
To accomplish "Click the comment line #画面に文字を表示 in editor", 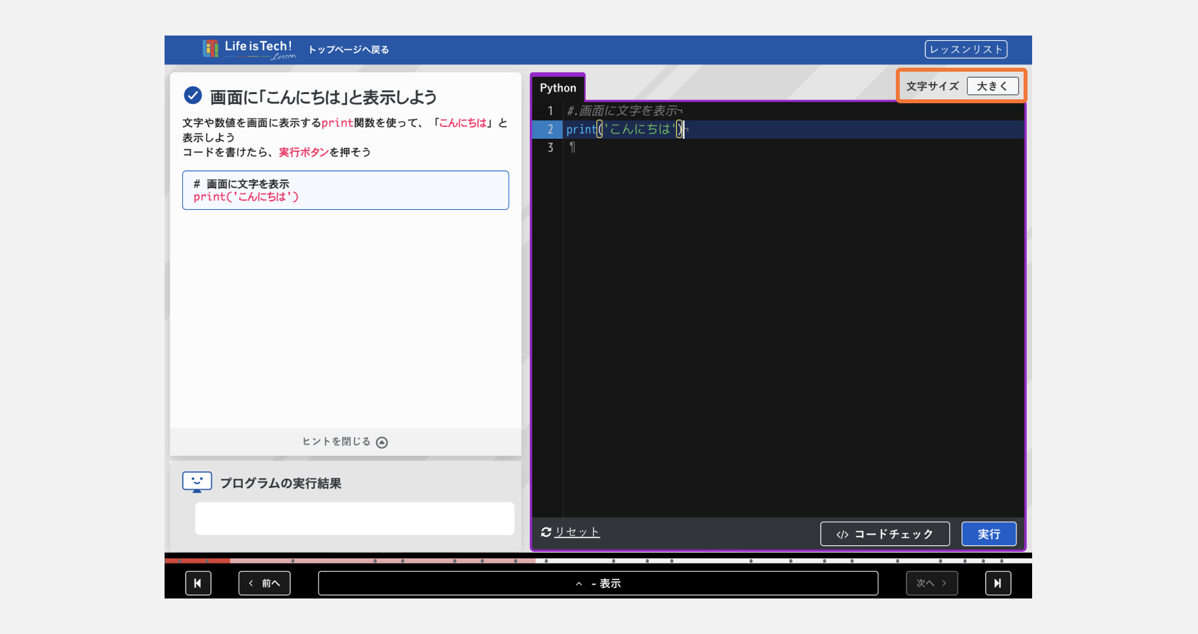I will (624, 111).
